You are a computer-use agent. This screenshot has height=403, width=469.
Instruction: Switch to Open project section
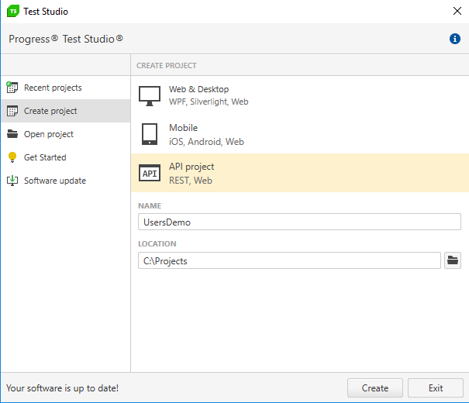click(x=49, y=134)
